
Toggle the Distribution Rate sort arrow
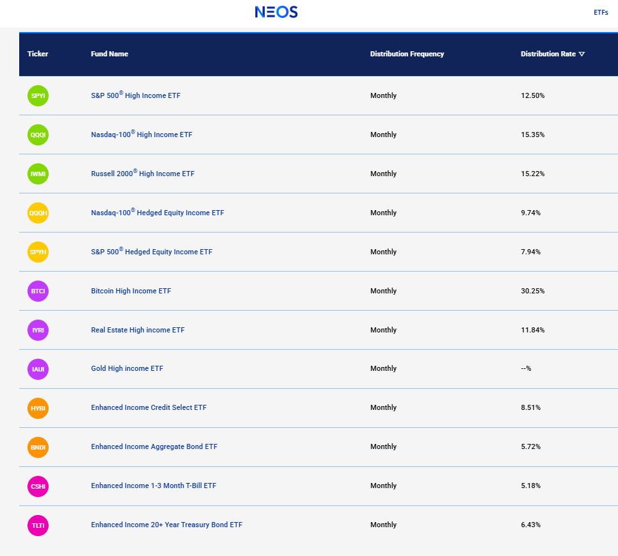(582, 54)
